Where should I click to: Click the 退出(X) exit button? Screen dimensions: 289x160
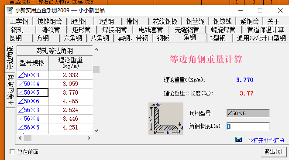coord(274,152)
